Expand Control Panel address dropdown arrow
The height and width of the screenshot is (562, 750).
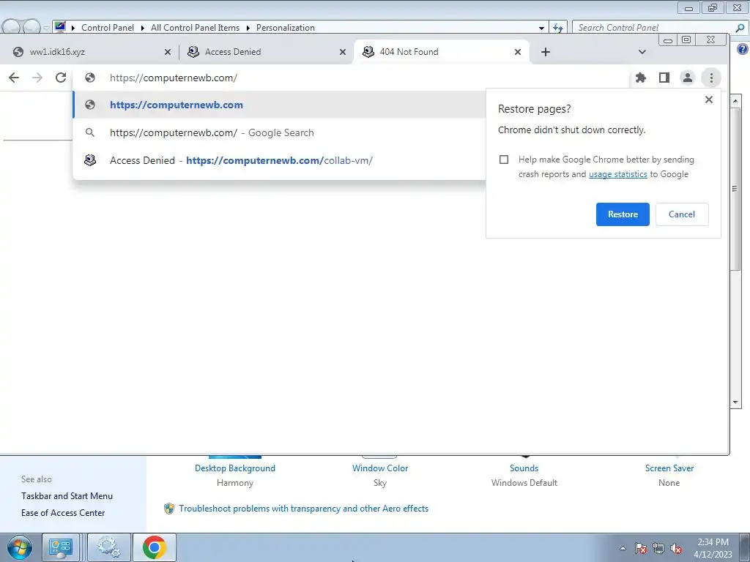point(541,28)
